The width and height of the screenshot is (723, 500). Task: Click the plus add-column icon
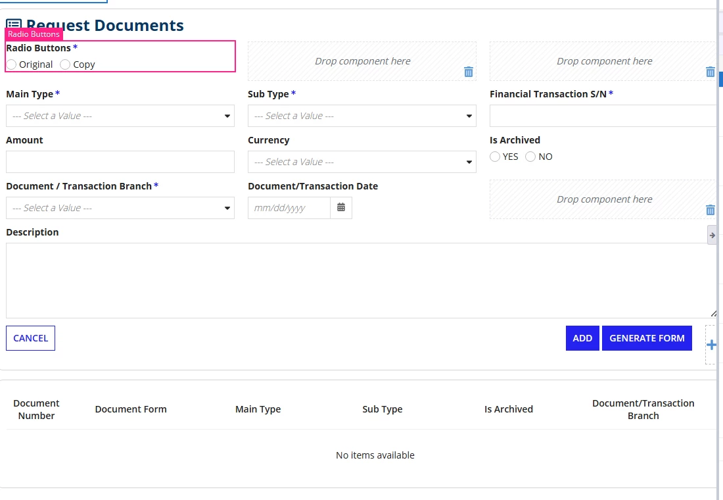(711, 345)
